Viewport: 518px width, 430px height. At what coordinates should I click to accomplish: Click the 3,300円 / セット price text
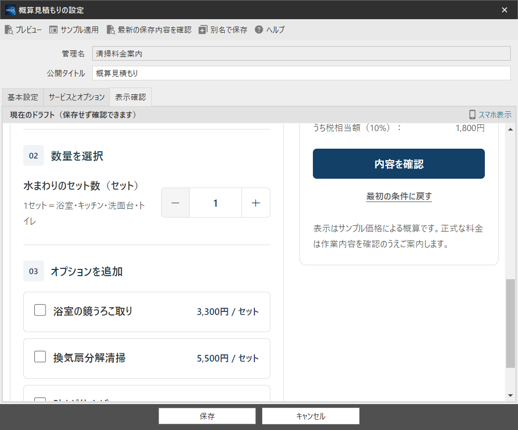pyautogui.click(x=227, y=312)
